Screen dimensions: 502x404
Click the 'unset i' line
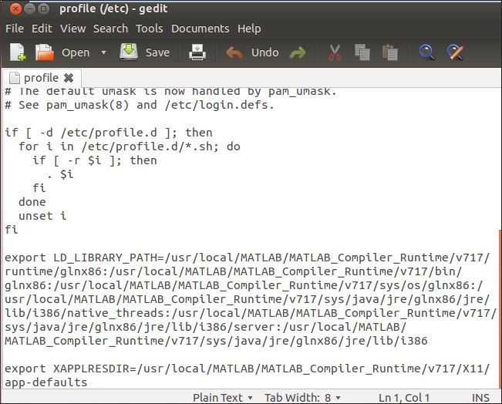coord(42,216)
